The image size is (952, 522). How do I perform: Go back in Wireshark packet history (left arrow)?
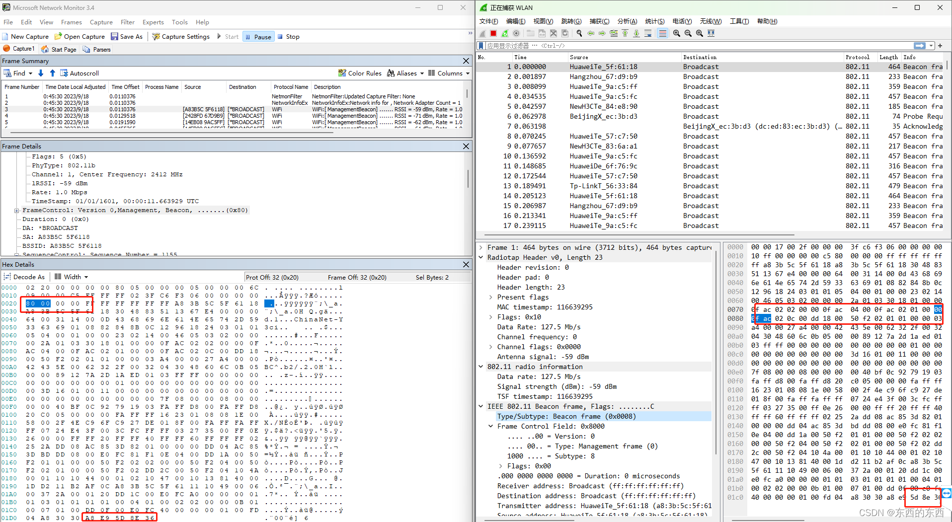click(x=591, y=33)
